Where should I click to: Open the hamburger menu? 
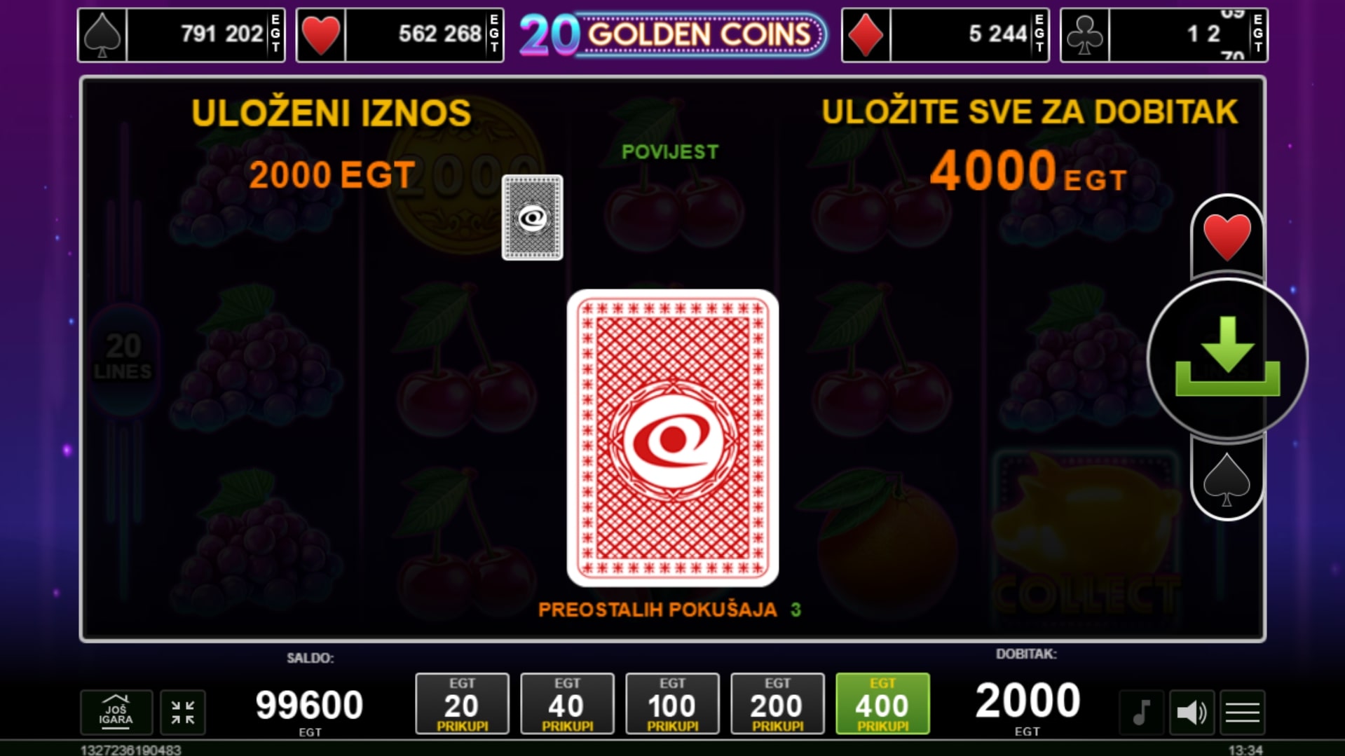1242,713
